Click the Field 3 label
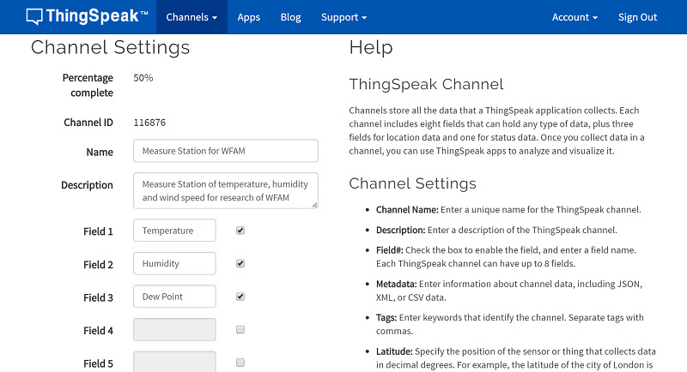The height and width of the screenshot is (372, 687). 98,297
